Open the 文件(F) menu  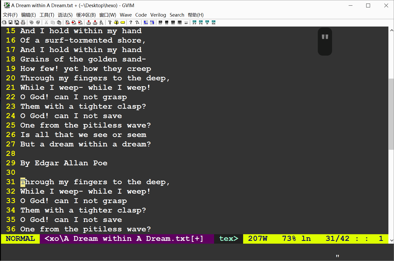(10, 15)
